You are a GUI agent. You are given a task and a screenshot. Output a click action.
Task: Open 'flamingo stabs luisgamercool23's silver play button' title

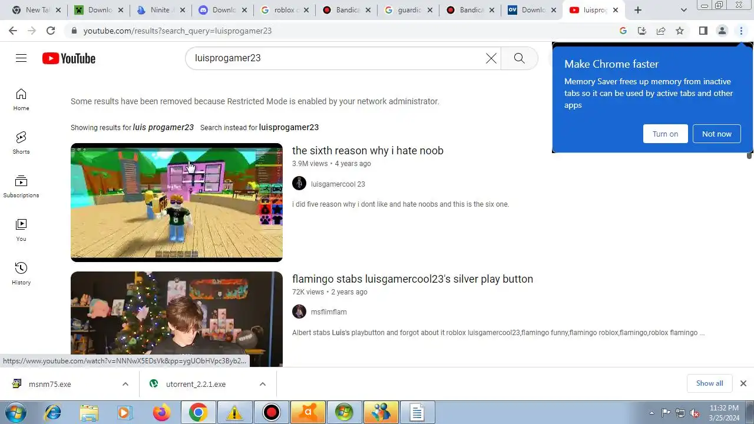[412, 279]
